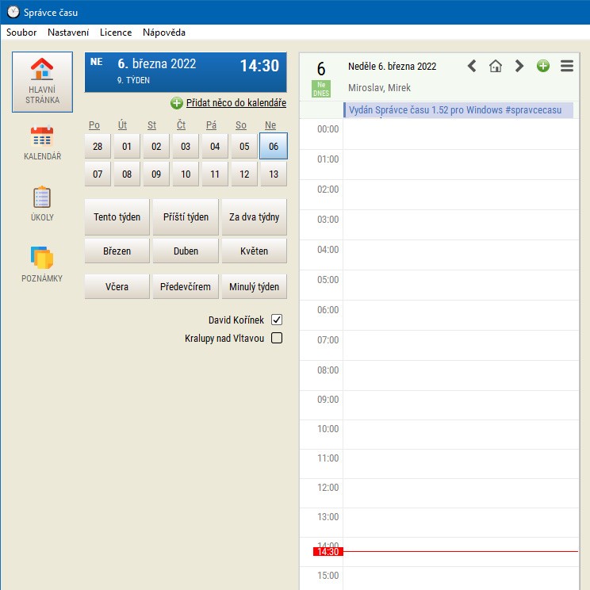Show the month Březen
590x590 pixels.
(117, 251)
